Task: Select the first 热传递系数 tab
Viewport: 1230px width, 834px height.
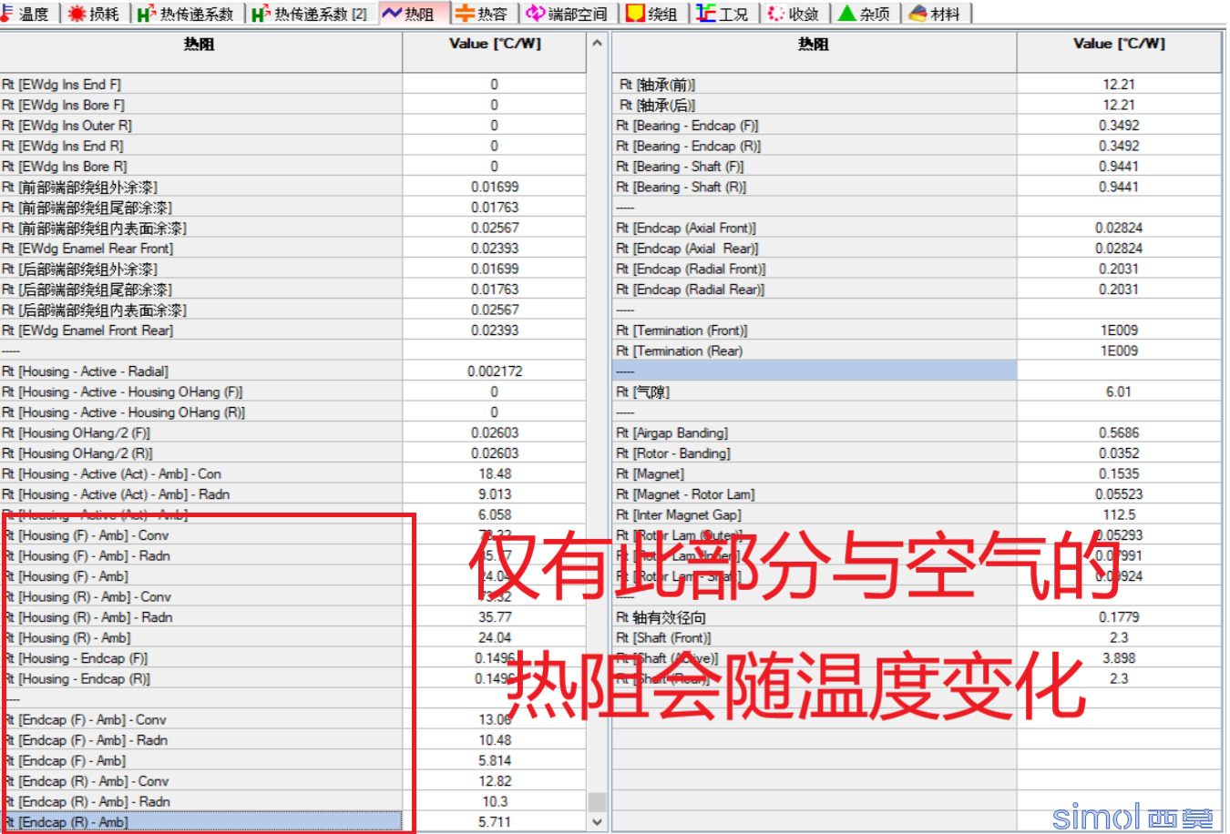Action: (188, 14)
